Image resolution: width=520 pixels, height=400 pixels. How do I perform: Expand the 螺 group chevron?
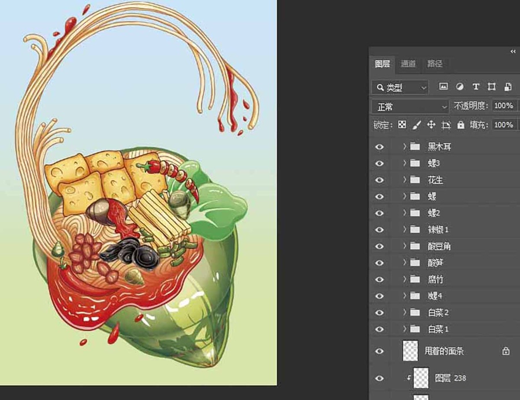[x=404, y=196]
